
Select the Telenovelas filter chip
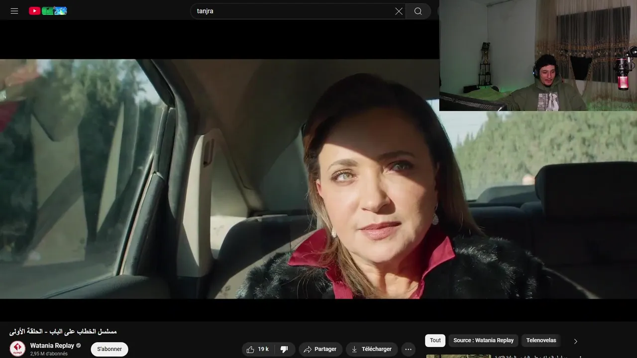pyautogui.click(x=541, y=340)
